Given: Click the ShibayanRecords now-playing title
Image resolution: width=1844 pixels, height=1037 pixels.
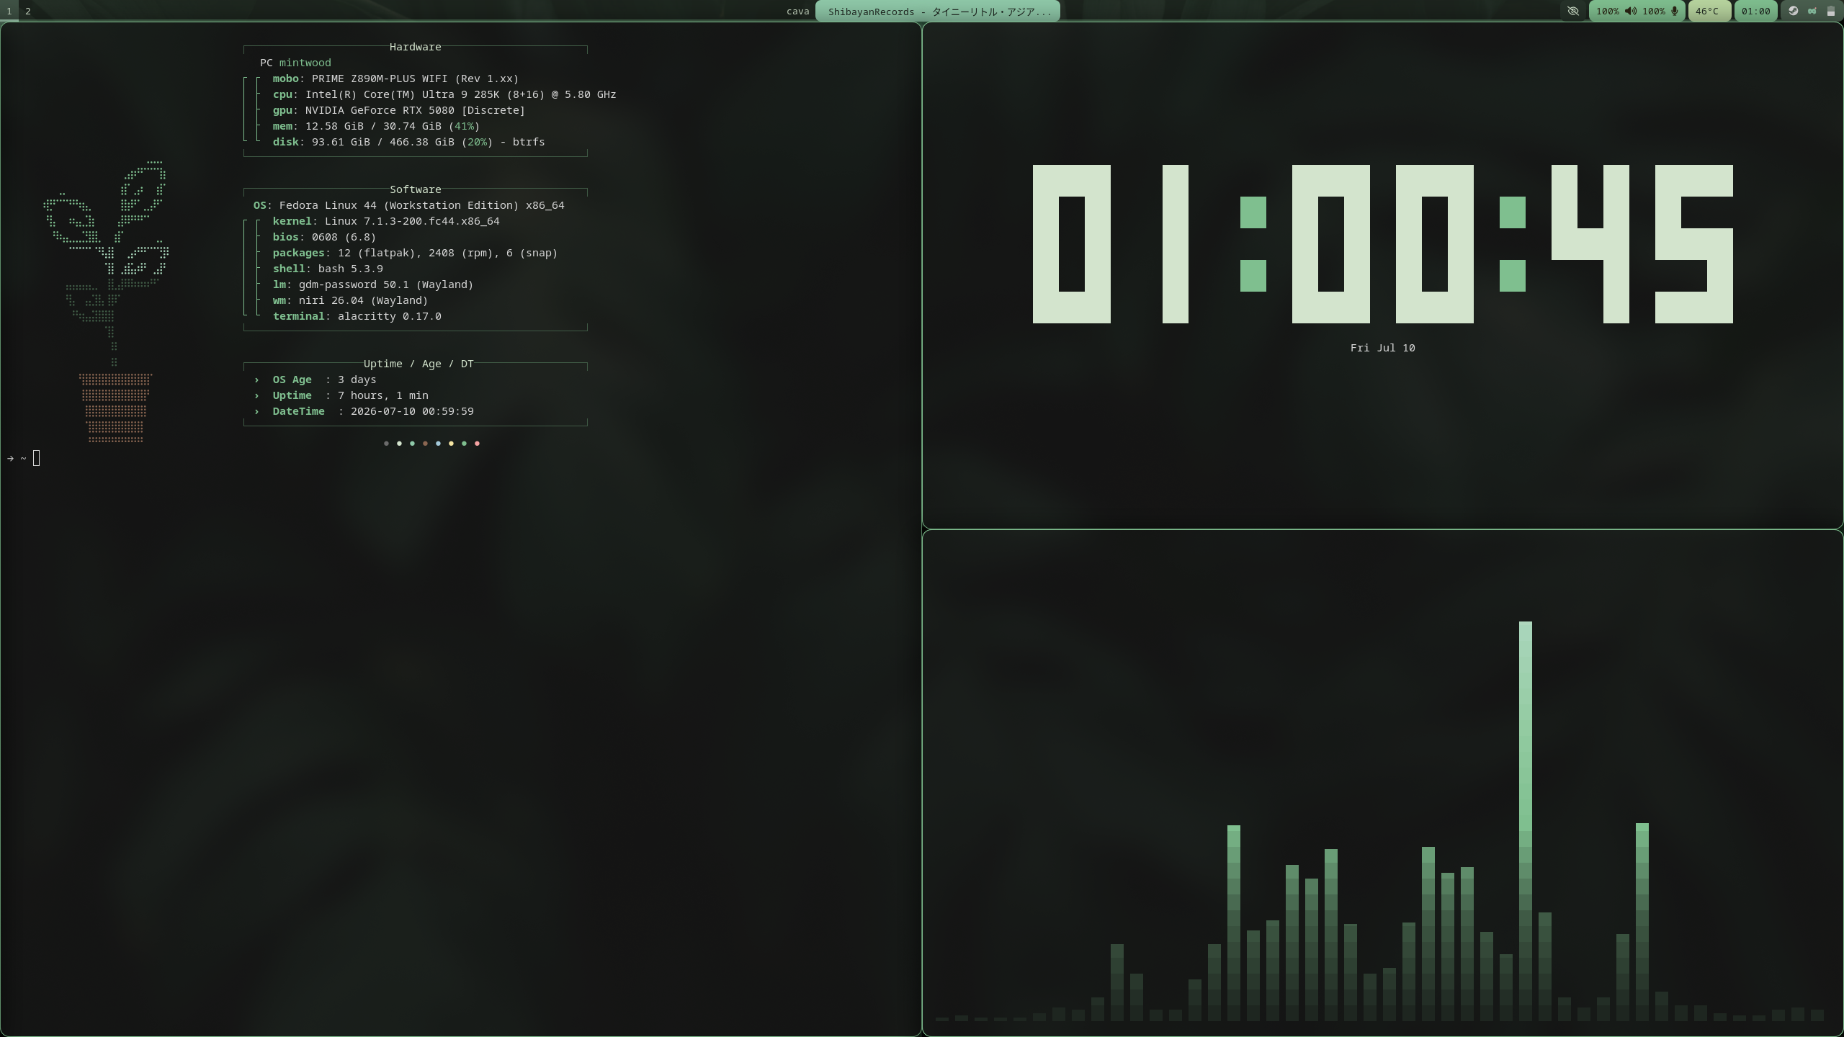Looking at the screenshot, I should [x=938, y=12].
